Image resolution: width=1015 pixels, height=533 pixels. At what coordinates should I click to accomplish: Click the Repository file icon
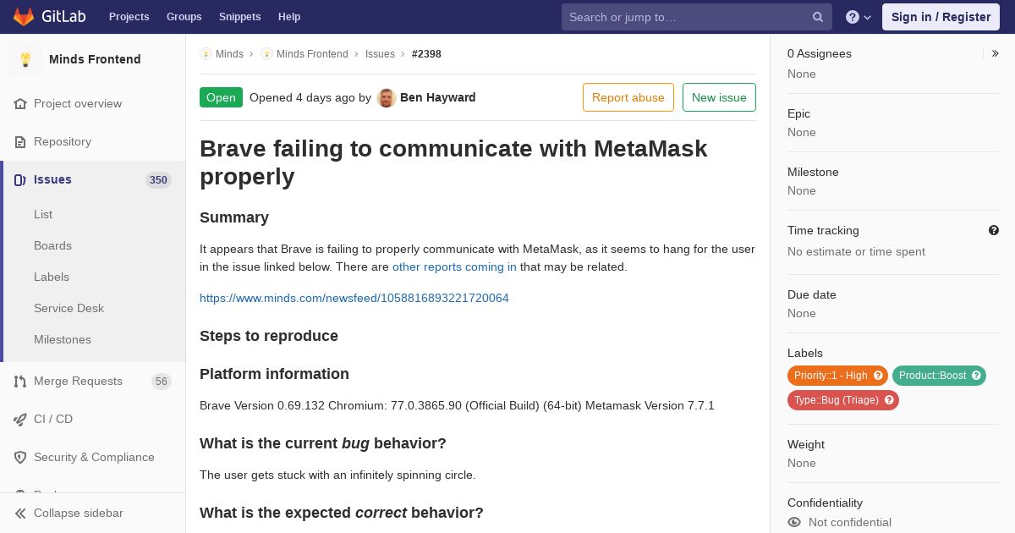pos(20,142)
